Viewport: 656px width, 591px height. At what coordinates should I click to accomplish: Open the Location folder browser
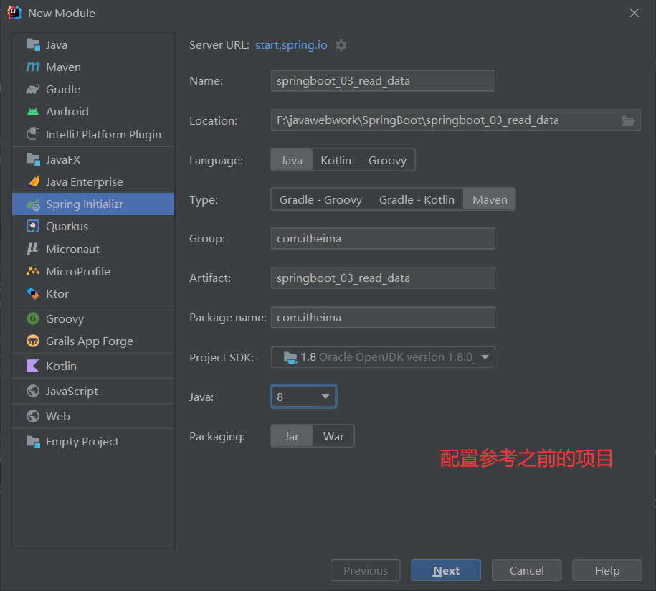click(629, 120)
